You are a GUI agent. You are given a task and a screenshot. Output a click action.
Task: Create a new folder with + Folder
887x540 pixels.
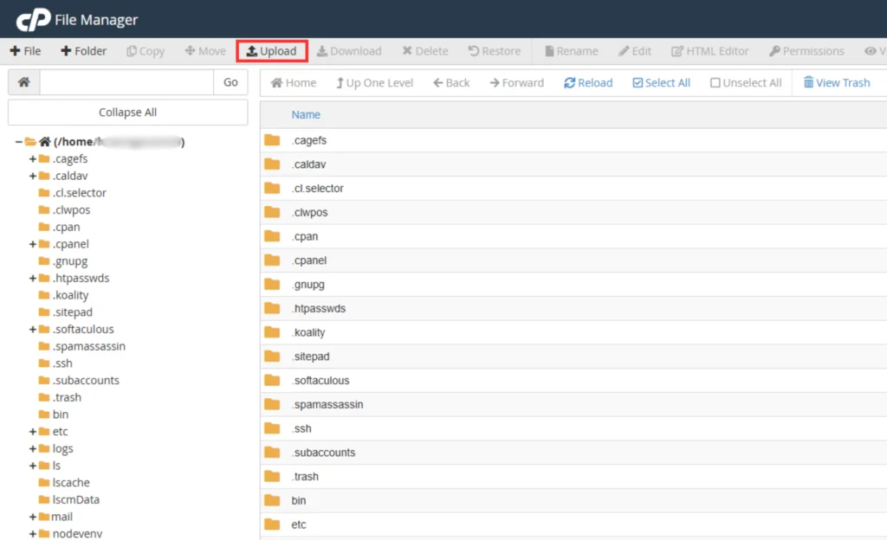84,51
